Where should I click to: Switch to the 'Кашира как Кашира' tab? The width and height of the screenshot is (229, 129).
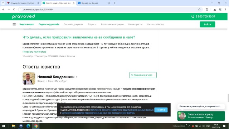point(94,3)
